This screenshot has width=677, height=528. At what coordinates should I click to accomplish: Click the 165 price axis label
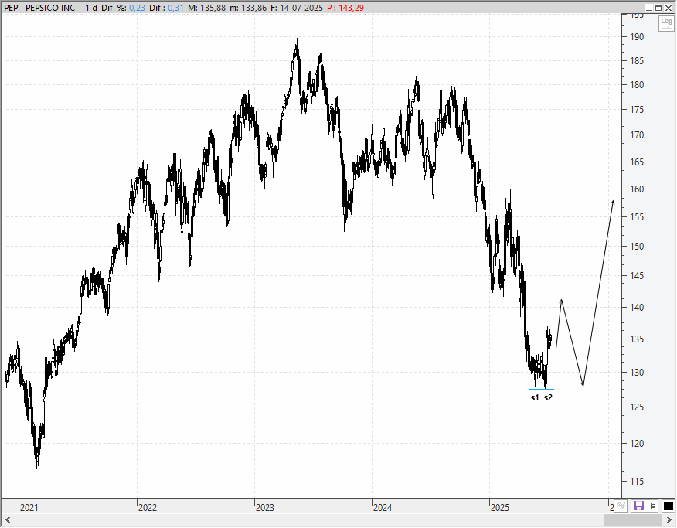tap(637, 162)
